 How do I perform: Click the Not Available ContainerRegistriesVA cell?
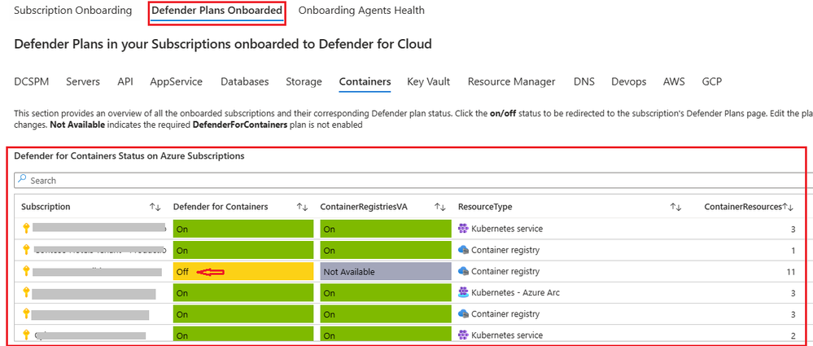(386, 271)
